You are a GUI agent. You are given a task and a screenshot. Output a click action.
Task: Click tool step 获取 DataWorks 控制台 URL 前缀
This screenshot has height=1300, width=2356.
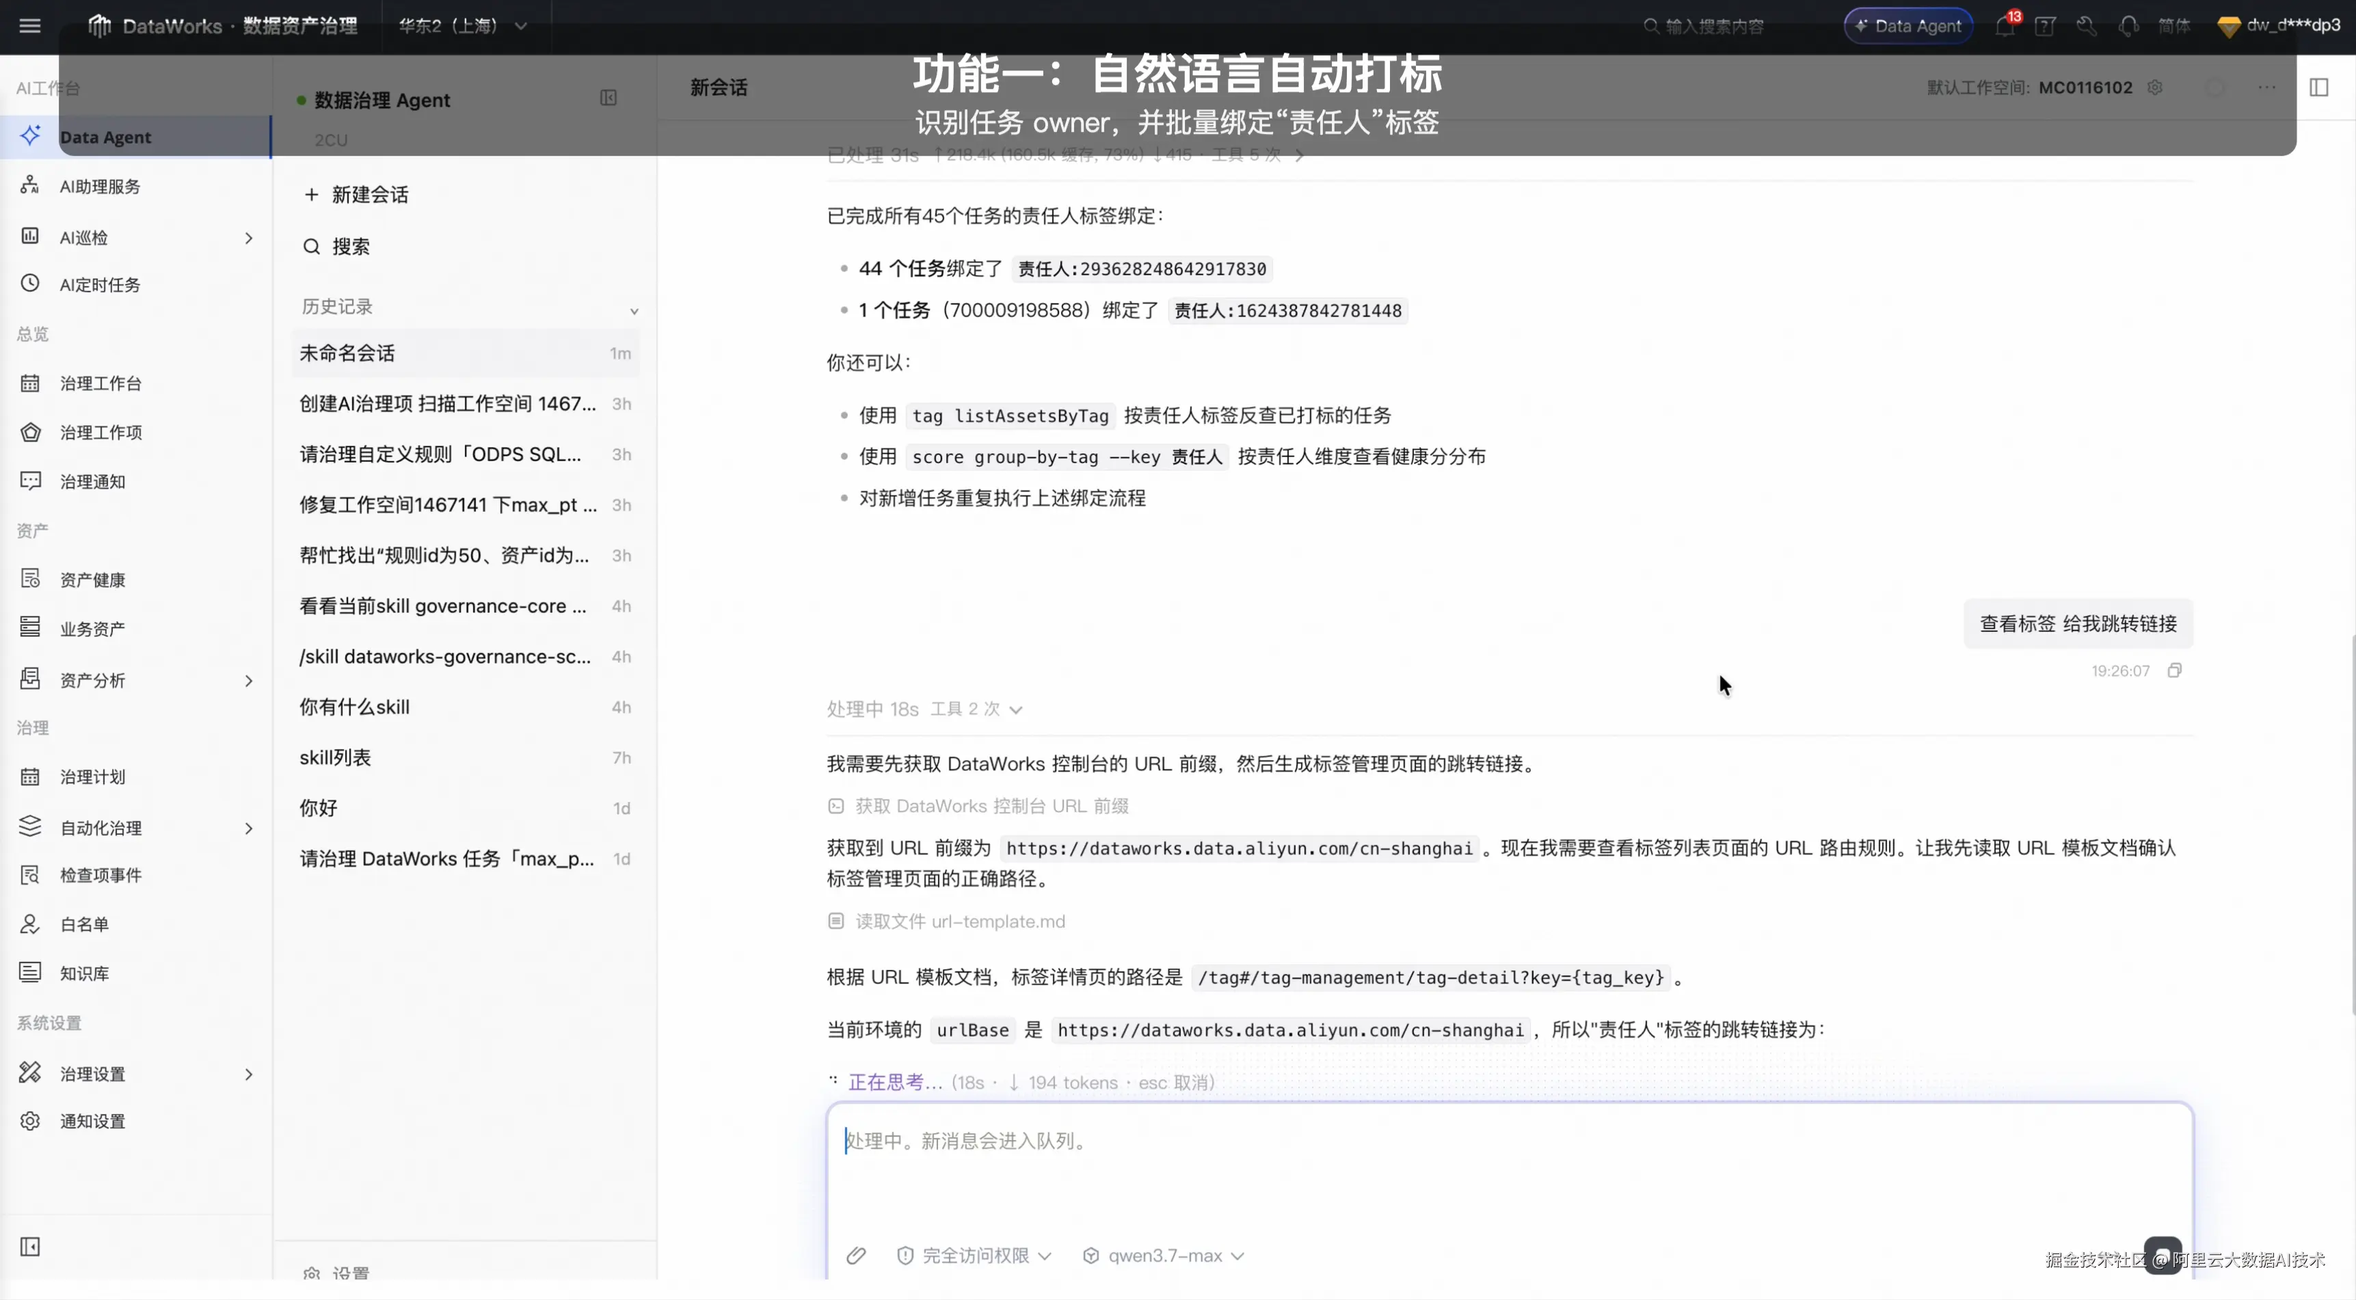[x=978, y=805]
